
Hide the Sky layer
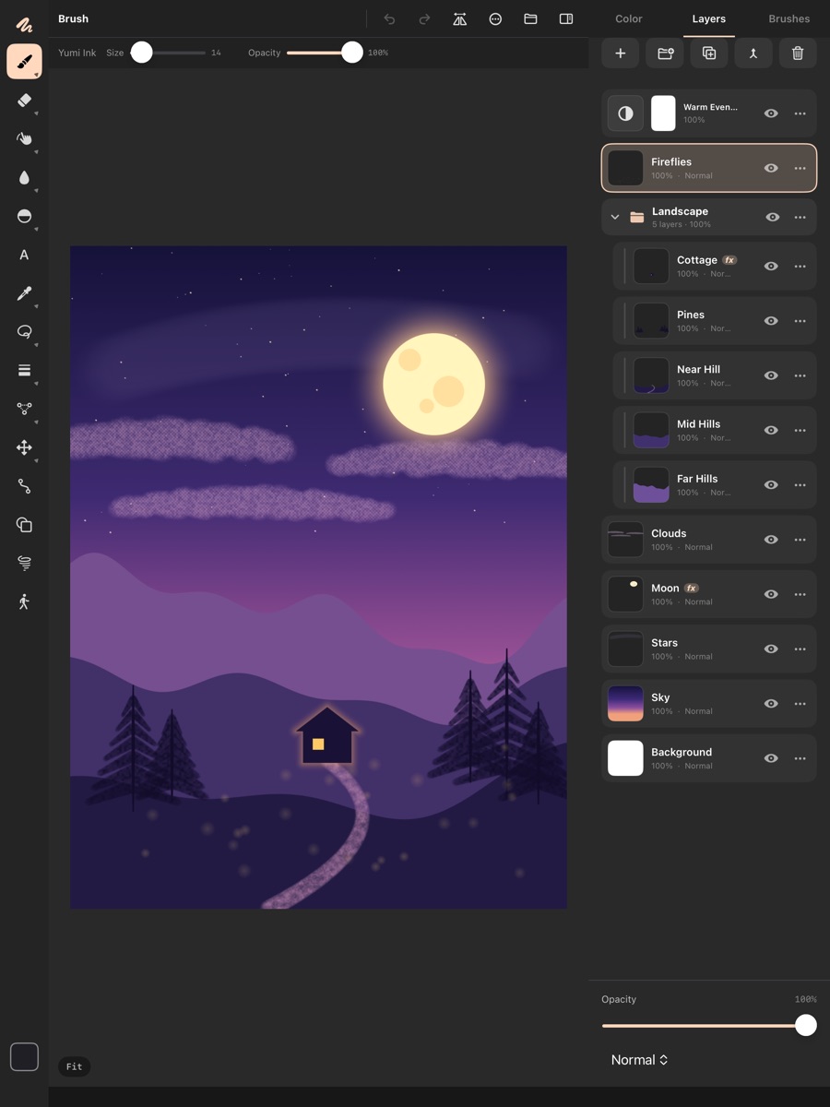(772, 703)
